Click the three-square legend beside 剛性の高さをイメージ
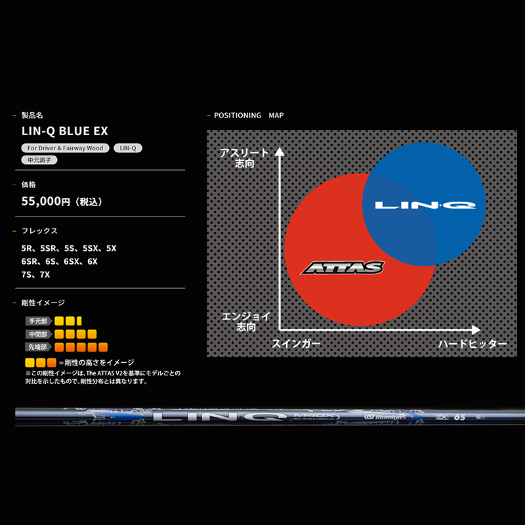The height and width of the screenshot is (525, 525). 41,363
